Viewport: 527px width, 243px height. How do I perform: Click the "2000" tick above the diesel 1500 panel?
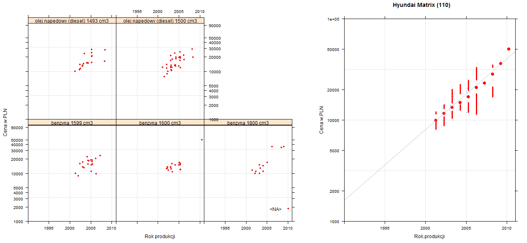coord(158,11)
